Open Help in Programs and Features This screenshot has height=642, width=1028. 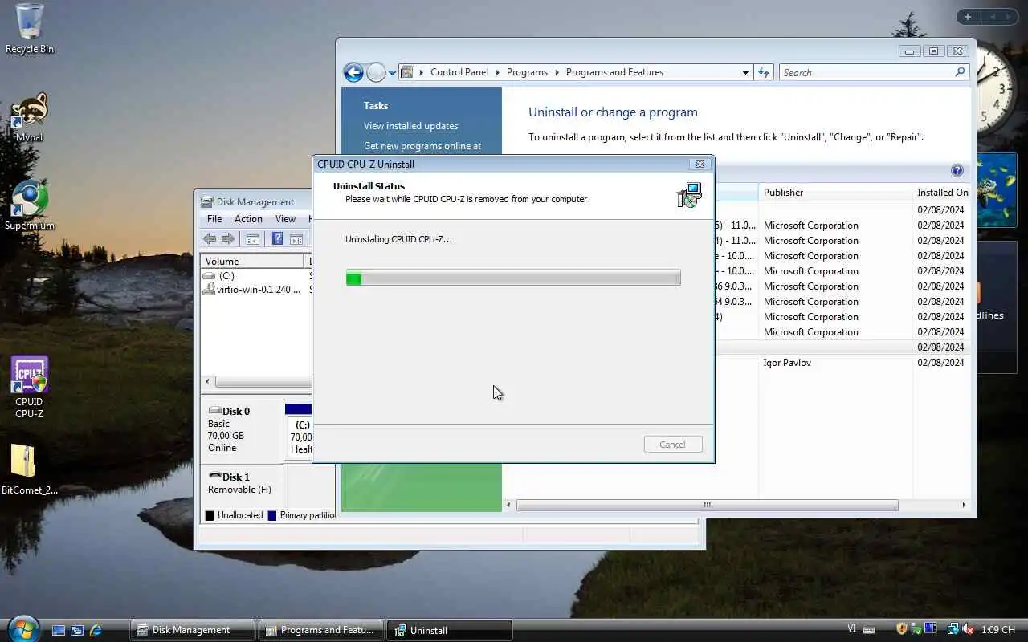[957, 170]
